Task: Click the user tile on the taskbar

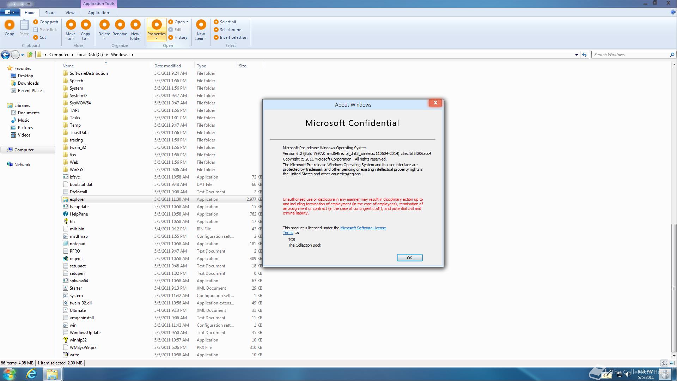Action: [665, 374]
